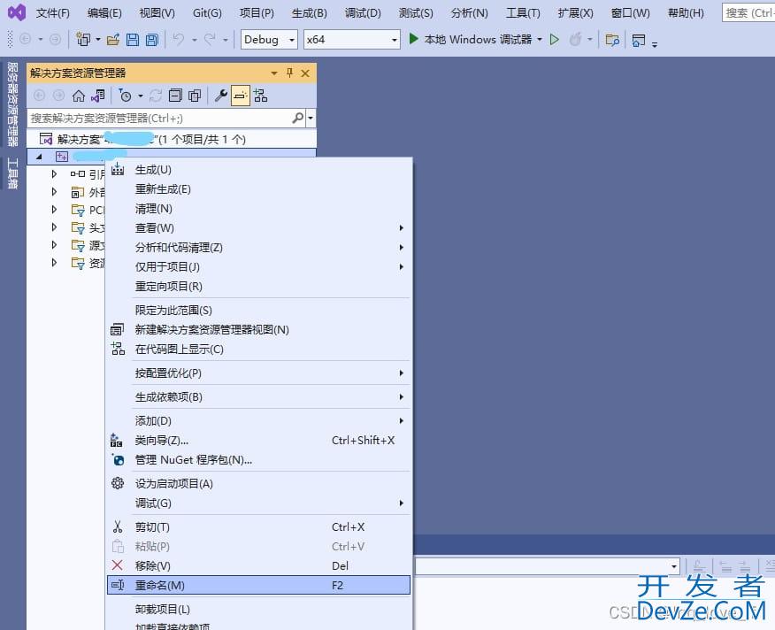Open the 工具(T) menu
The image size is (775, 630).
[523, 13]
